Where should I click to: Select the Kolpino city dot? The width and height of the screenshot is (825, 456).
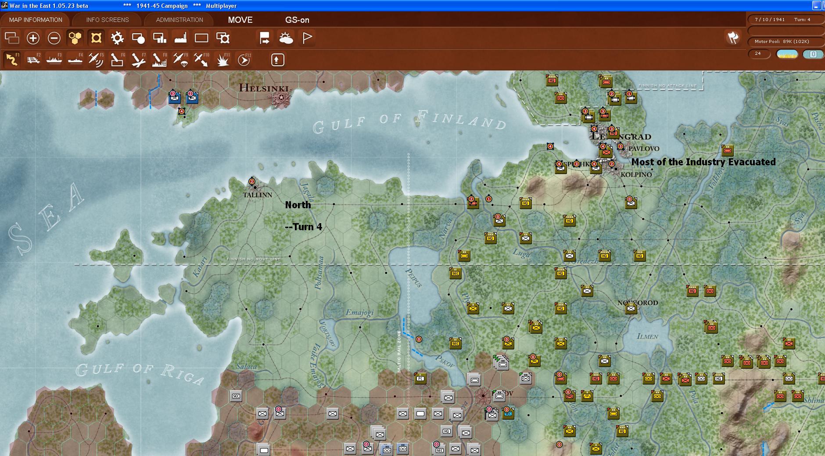pyautogui.click(x=616, y=169)
